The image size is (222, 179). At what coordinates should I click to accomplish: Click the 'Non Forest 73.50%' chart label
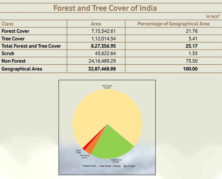click(x=108, y=86)
